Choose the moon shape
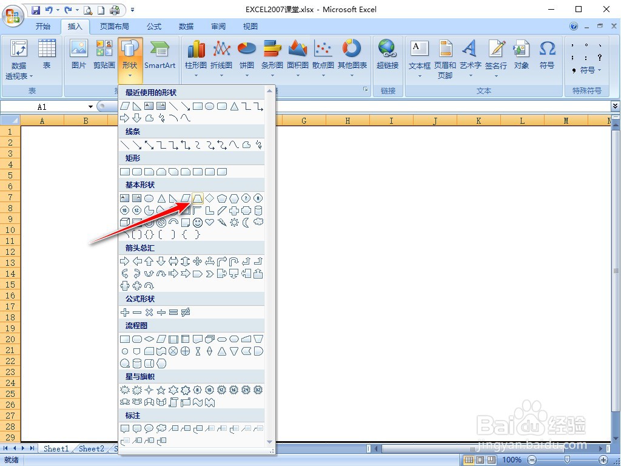The image size is (621, 466). (246, 222)
